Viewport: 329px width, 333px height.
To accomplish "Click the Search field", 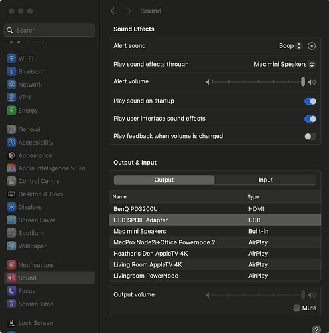I will pos(49,30).
